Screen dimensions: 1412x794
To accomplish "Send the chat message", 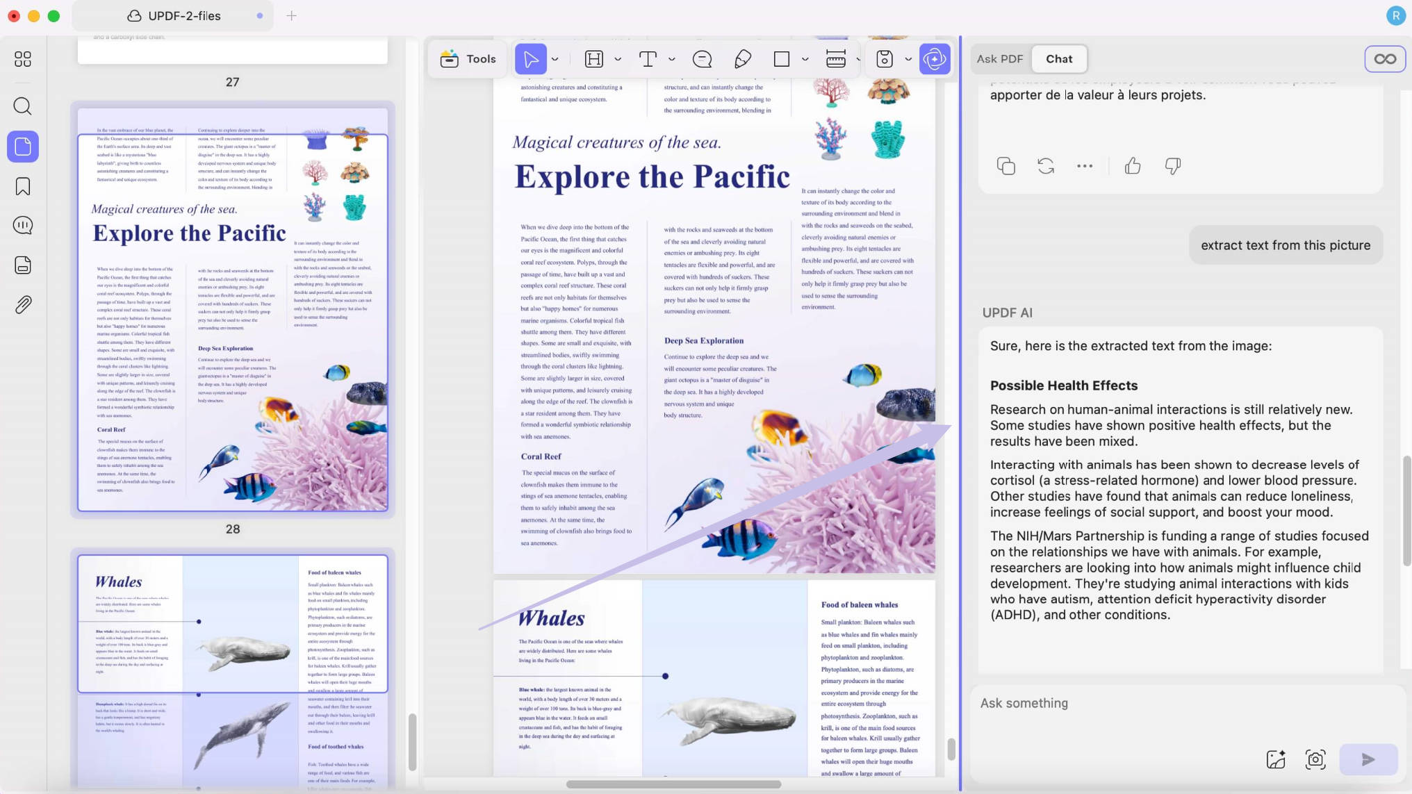I will click(x=1368, y=759).
